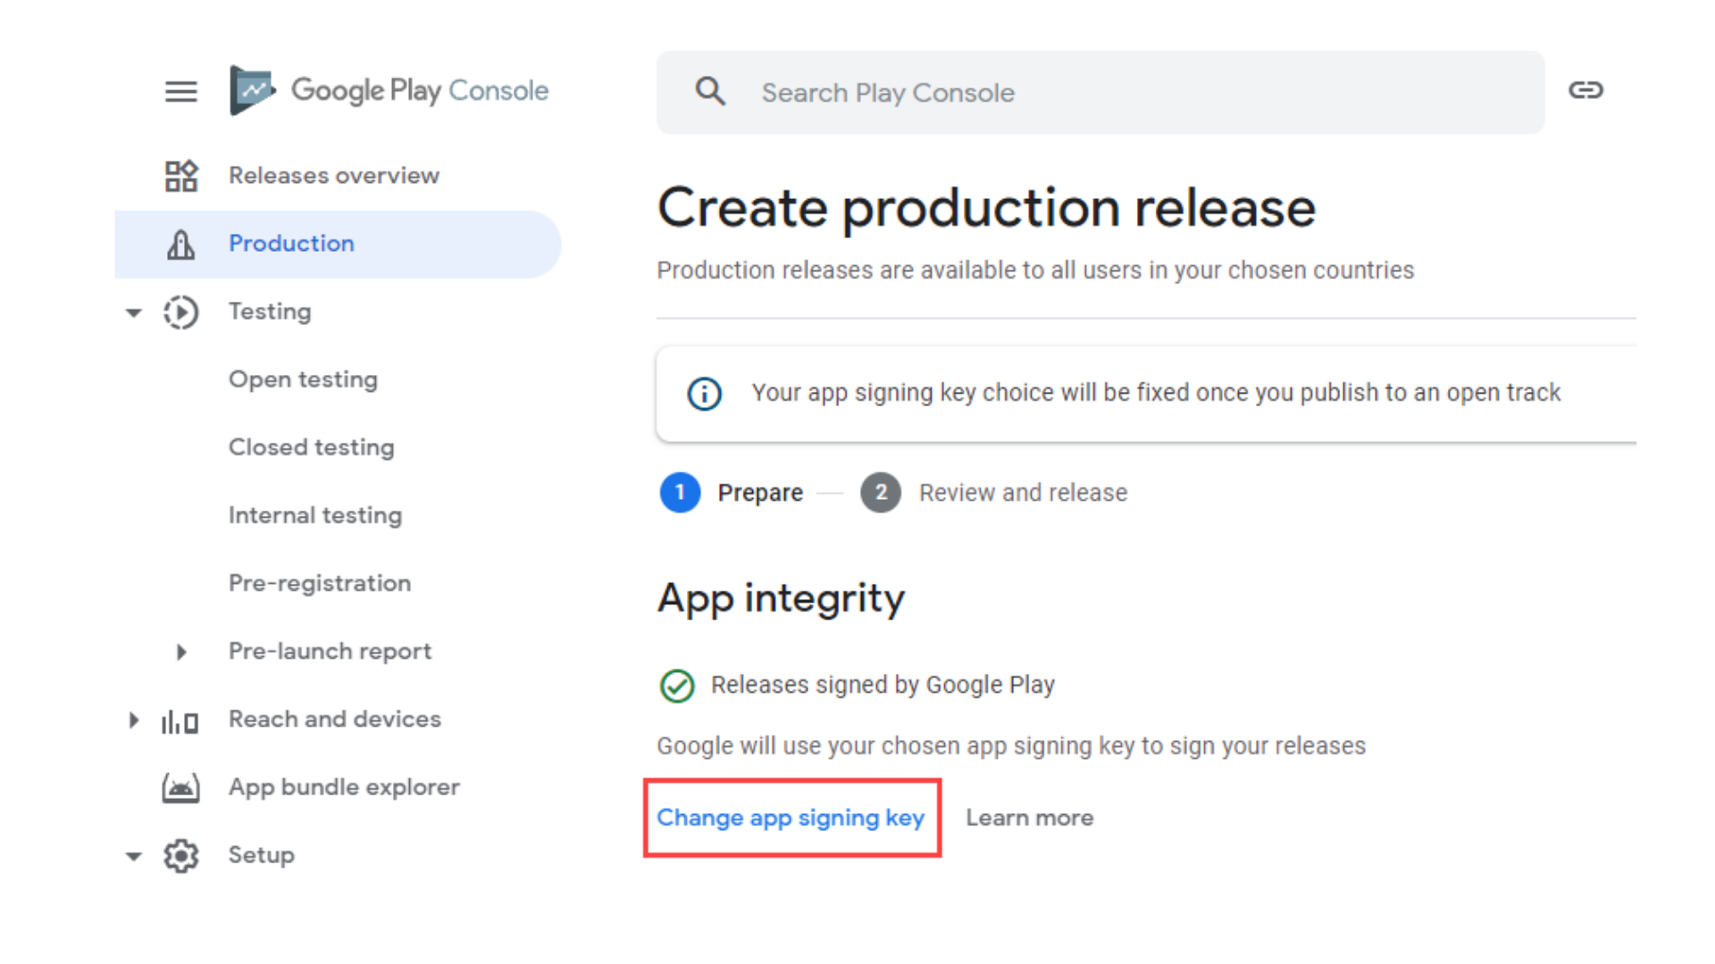Collapse the Setup section arrow
This screenshot has width=1715, height=964.
click(134, 856)
